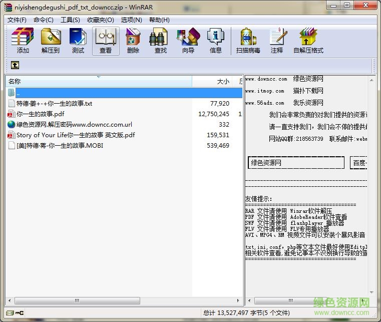Click the key icon in status bar
This screenshot has width=381, height=322.
point(20,313)
